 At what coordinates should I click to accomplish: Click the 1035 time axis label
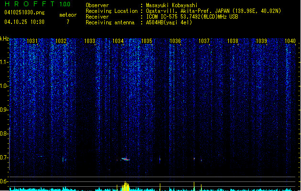(146, 41)
